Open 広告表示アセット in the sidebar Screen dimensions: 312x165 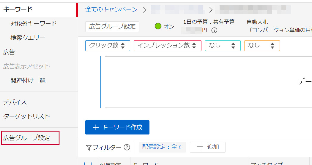coord(26,66)
